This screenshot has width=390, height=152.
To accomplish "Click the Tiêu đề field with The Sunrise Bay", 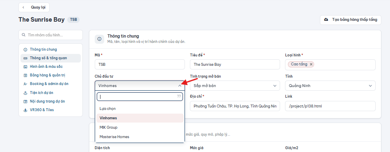I will click(x=235, y=64).
